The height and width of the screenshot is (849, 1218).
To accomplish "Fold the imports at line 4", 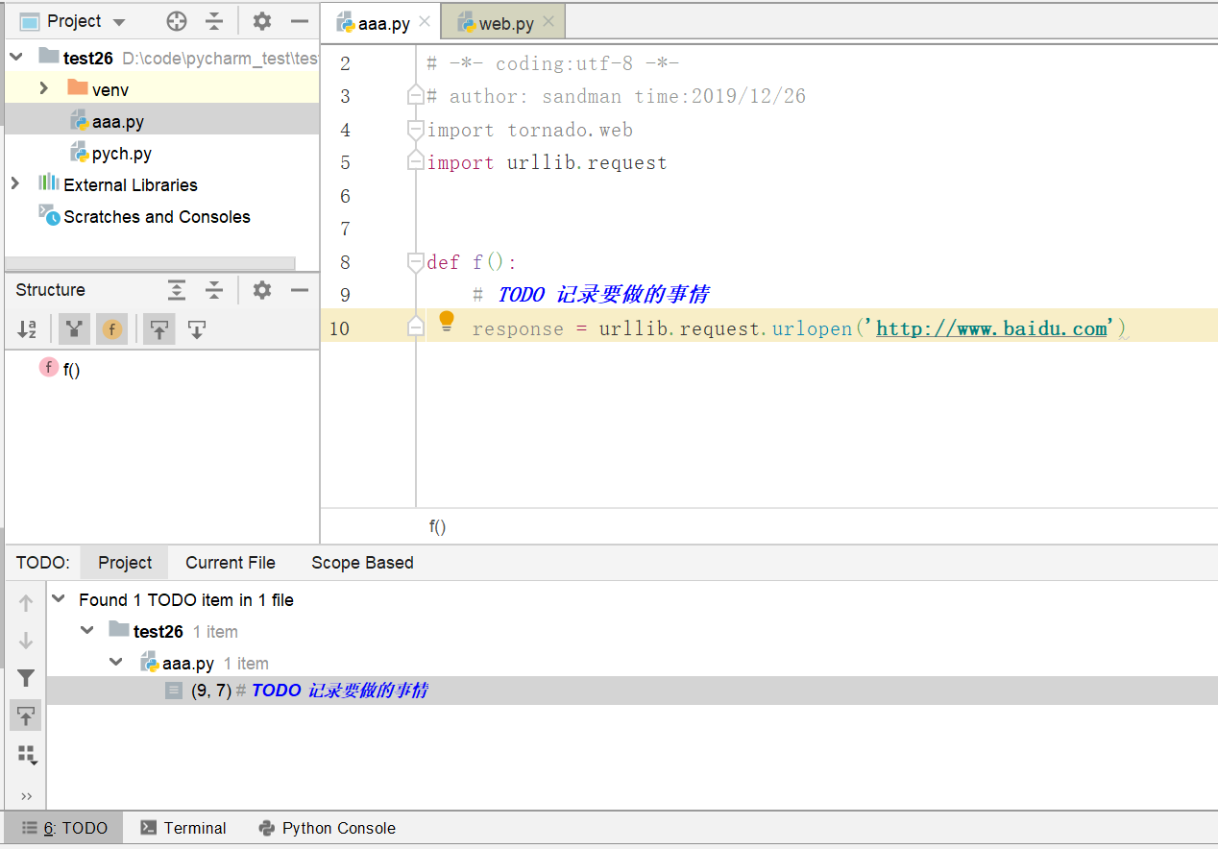I will (415, 130).
